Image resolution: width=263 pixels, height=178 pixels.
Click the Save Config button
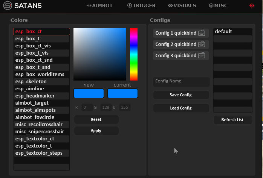181,95
